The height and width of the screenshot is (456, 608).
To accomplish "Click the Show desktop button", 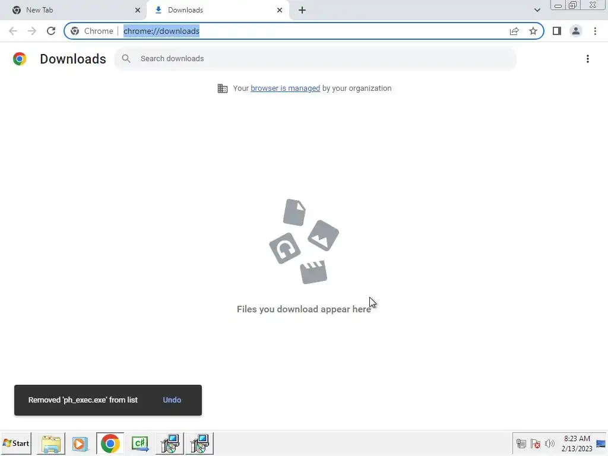I will click(601, 443).
